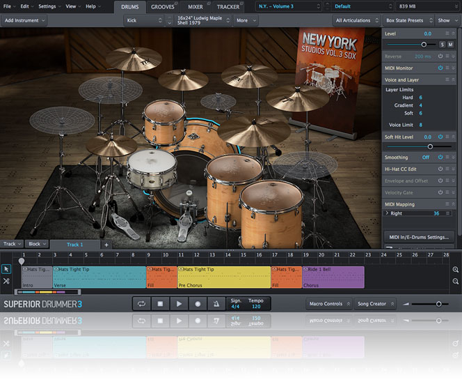
Task: Toggle the metronome icon
Action: click(x=216, y=304)
